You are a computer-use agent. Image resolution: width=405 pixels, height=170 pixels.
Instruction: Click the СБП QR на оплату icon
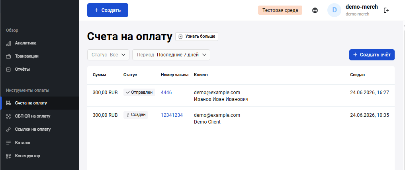8,116
